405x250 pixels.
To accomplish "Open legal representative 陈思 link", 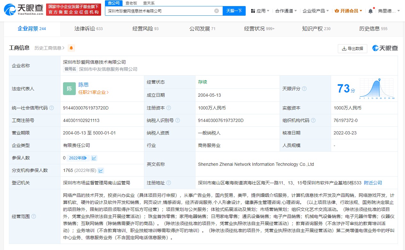I will pyautogui.click(x=83, y=85).
